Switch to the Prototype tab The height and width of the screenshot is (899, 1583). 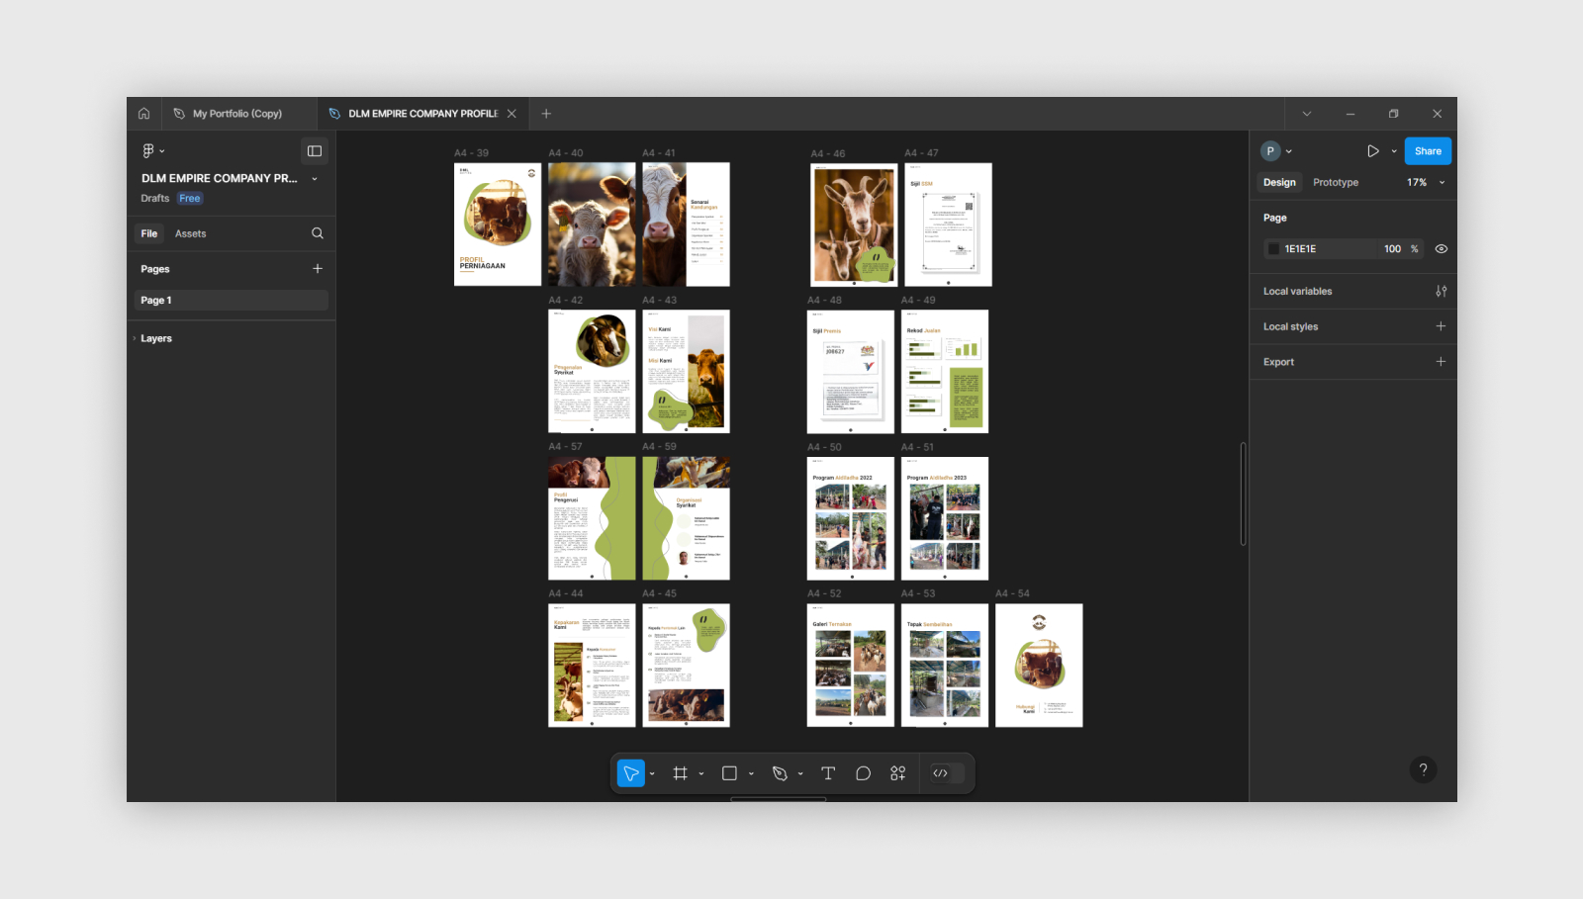pos(1335,183)
